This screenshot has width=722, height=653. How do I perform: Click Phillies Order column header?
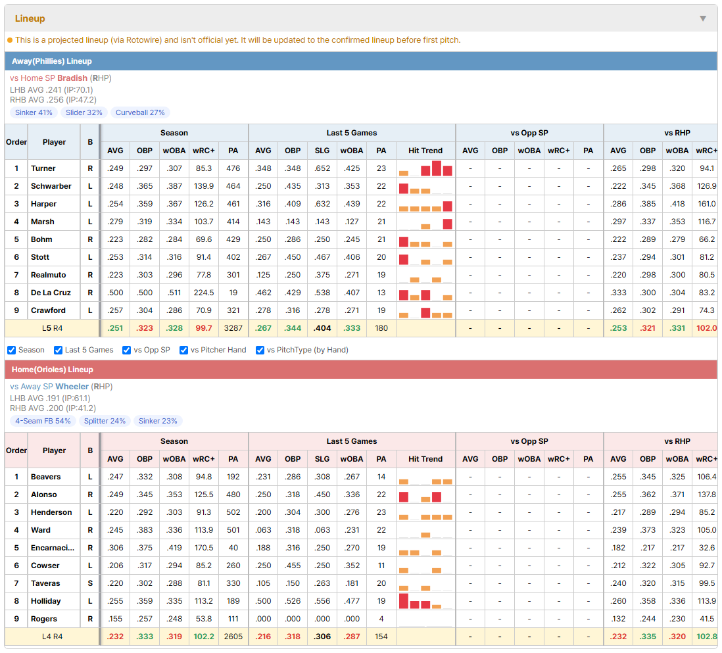coord(16,142)
